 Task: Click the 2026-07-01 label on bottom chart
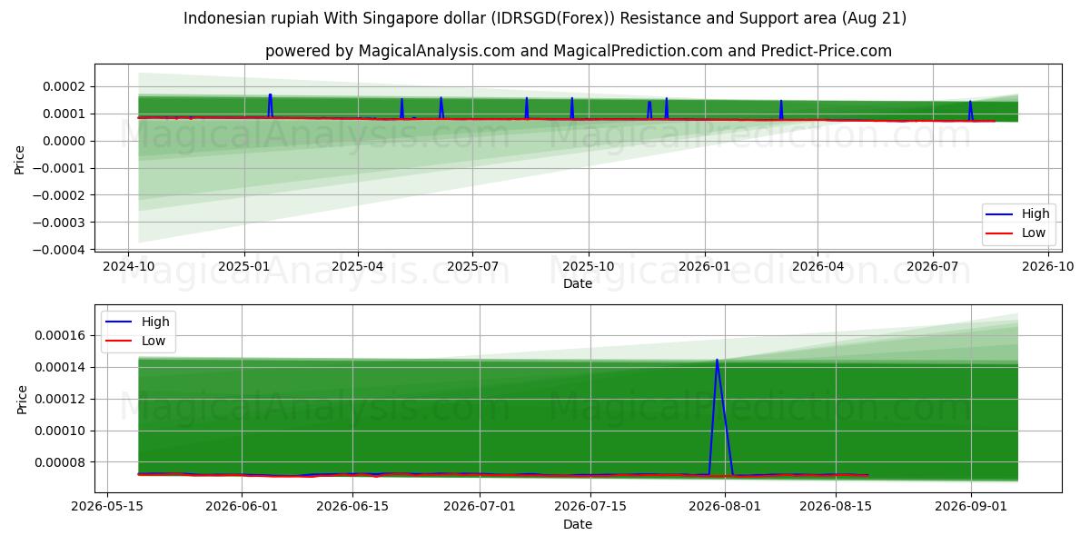tap(478, 506)
